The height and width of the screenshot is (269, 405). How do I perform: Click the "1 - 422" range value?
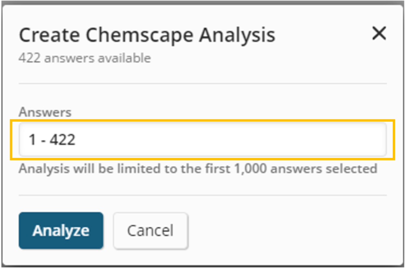point(52,140)
